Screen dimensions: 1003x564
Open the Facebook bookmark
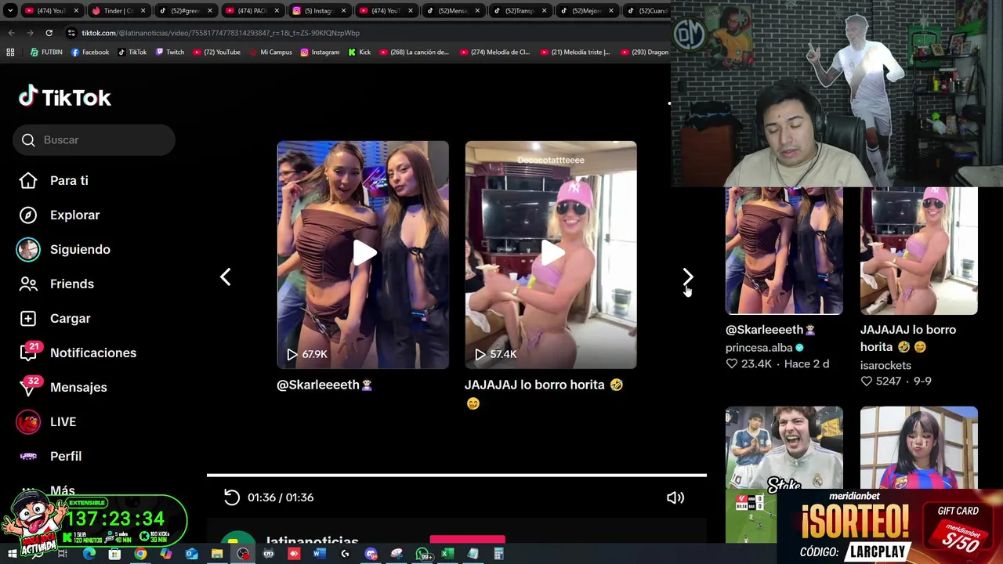(90, 52)
